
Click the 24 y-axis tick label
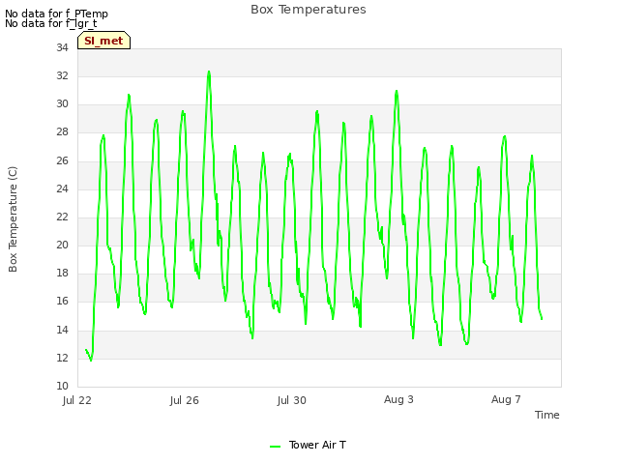(62, 188)
